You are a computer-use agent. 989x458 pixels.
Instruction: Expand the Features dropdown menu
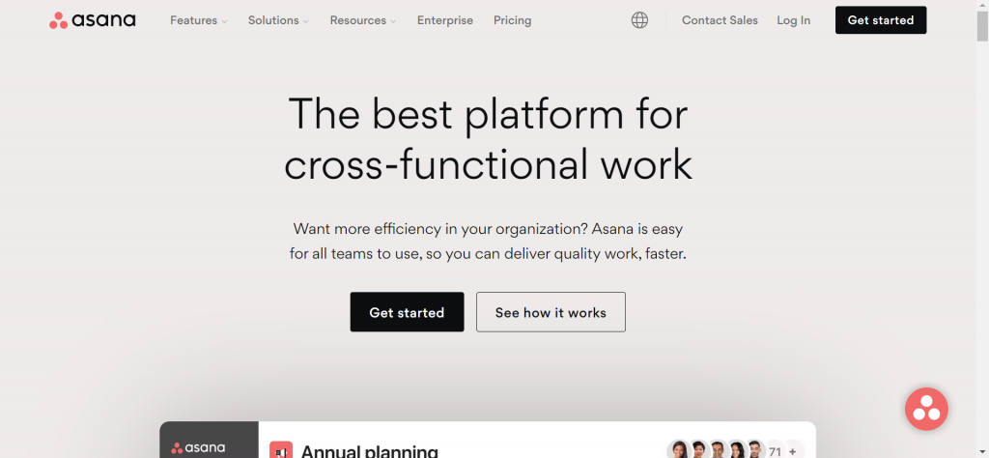pyautogui.click(x=198, y=20)
